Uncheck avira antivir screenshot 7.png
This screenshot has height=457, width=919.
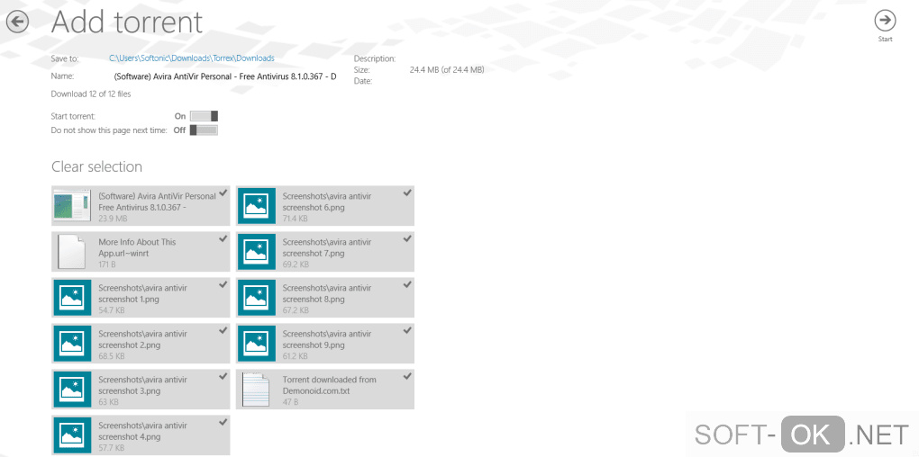coord(407,238)
